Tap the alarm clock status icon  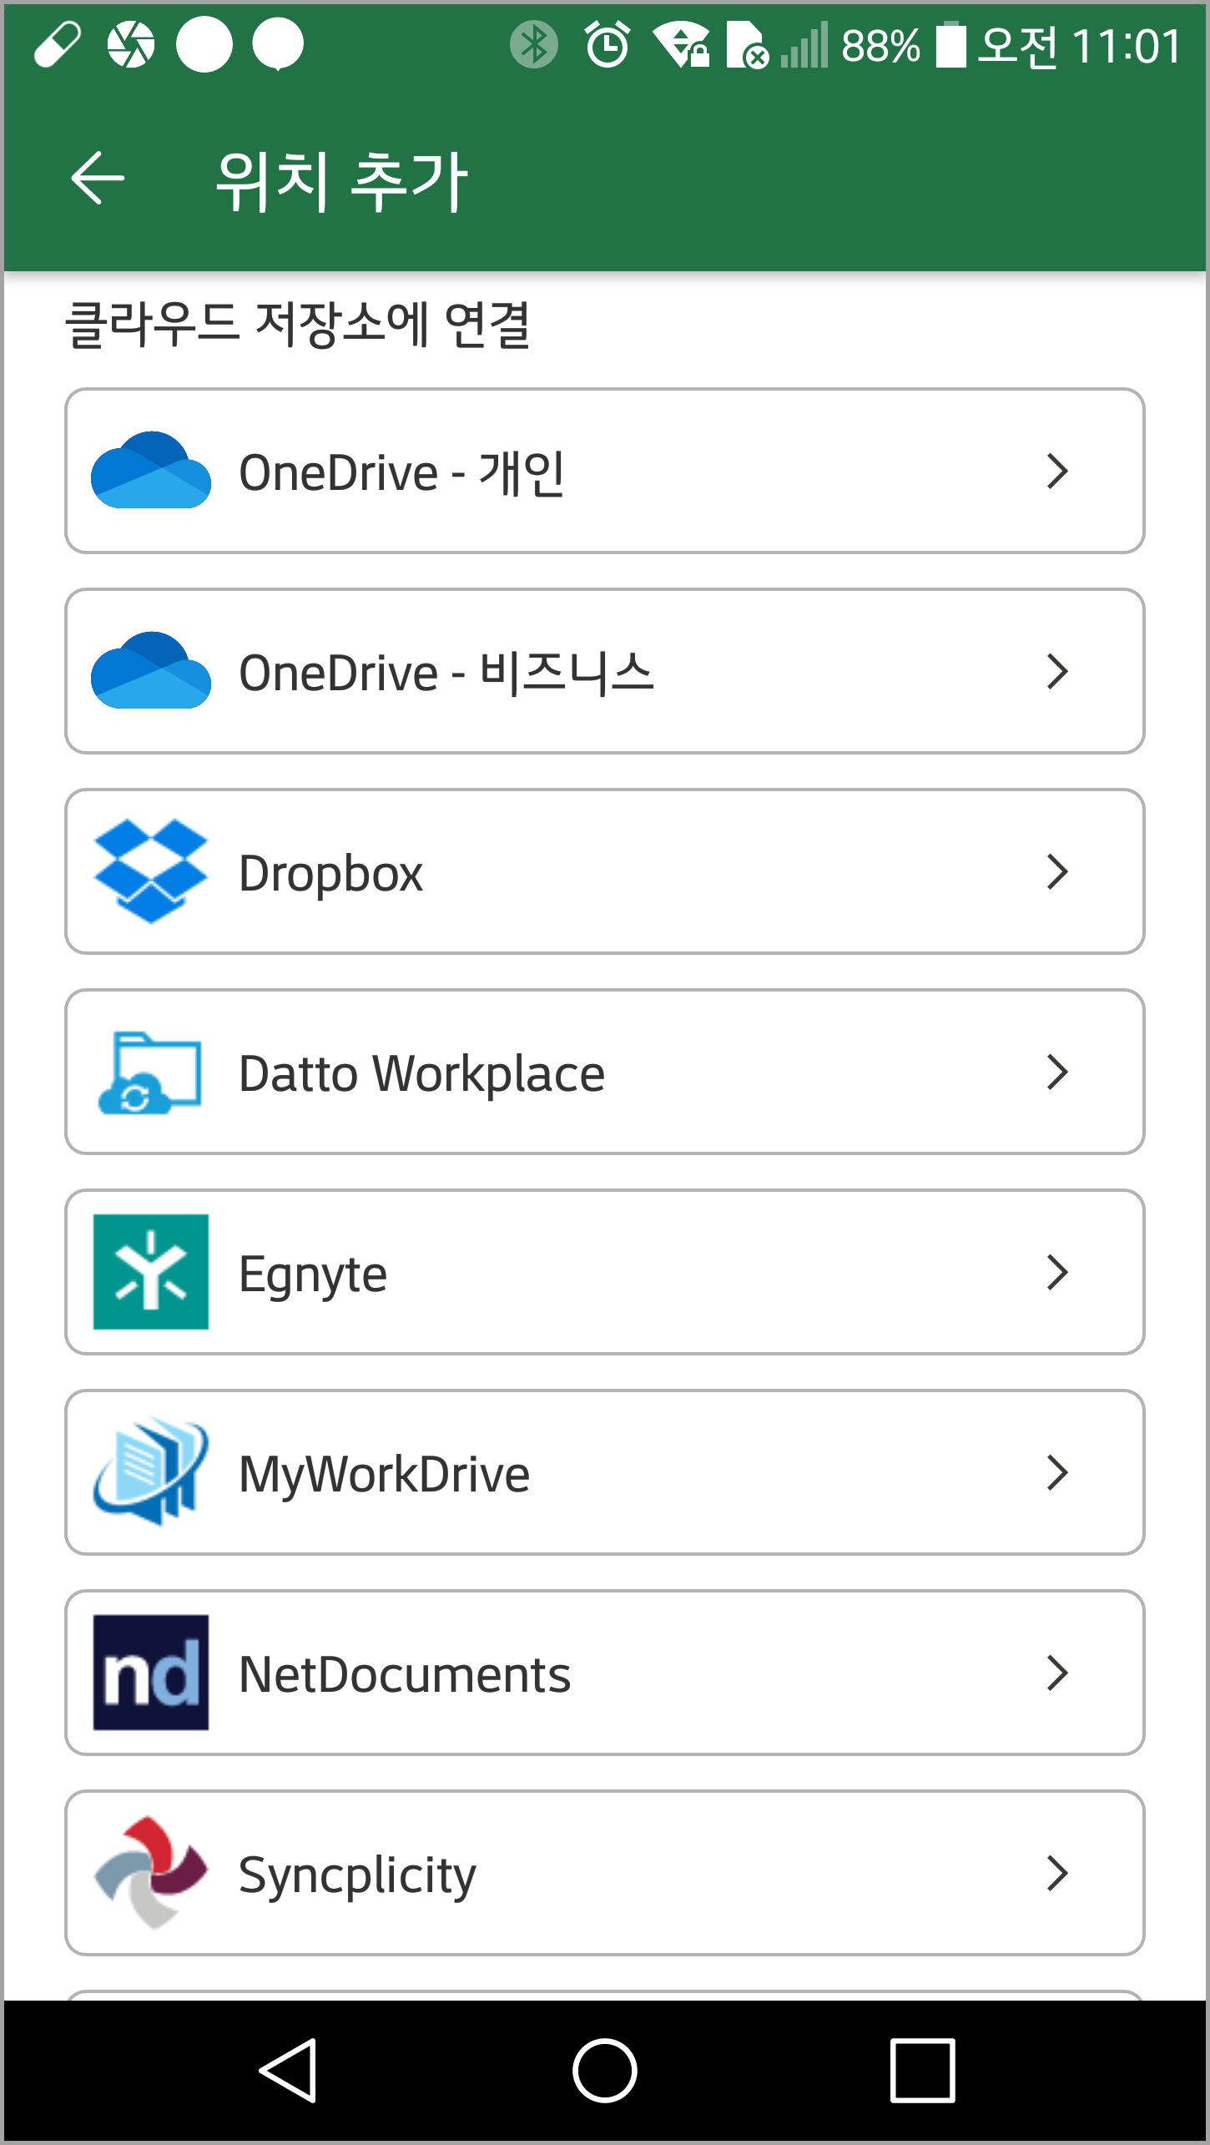click(x=608, y=44)
